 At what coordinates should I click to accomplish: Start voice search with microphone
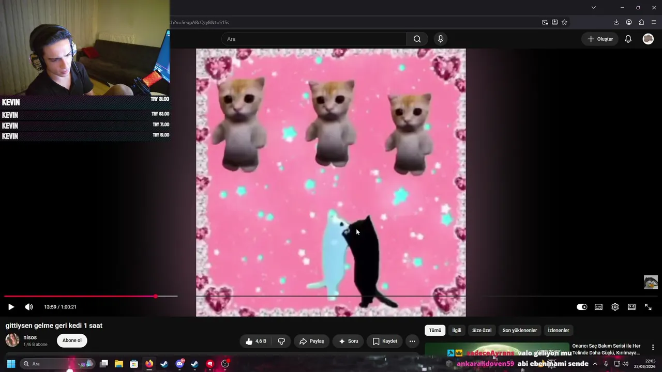441,39
